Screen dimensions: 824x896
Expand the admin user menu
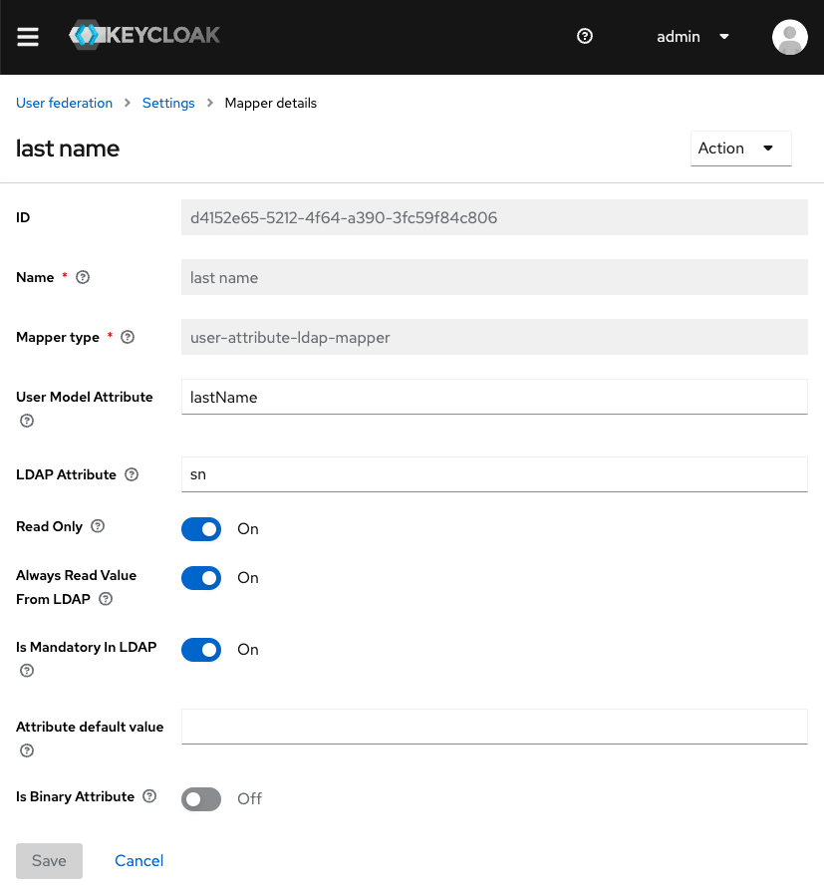tap(692, 37)
